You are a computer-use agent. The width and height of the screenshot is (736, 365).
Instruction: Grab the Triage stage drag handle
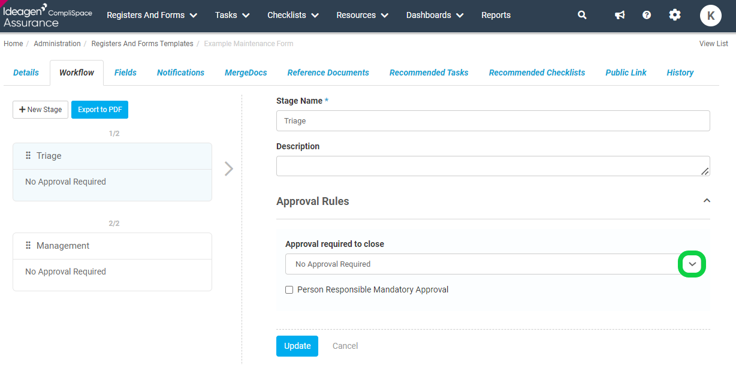click(x=28, y=156)
